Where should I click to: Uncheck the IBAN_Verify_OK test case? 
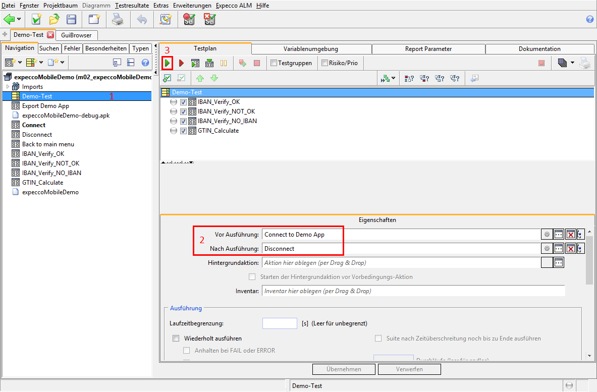pyautogui.click(x=184, y=102)
